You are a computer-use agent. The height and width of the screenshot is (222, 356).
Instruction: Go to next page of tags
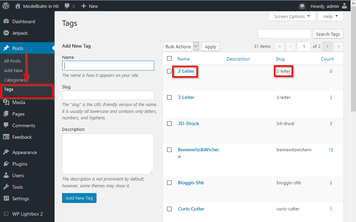(x=327, y=46)
